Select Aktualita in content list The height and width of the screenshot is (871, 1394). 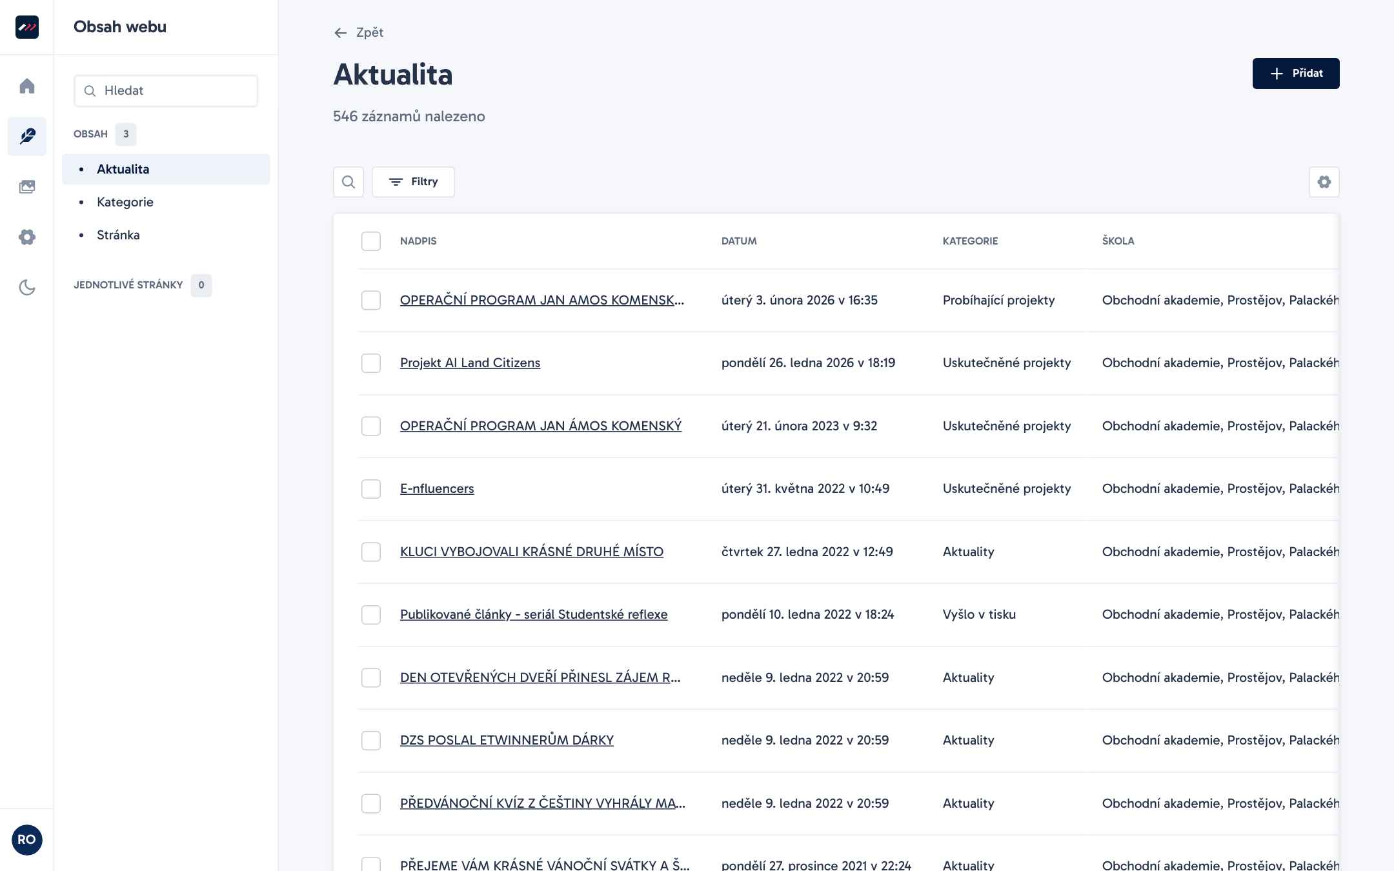pyautogui.click(x=166, y=169)
